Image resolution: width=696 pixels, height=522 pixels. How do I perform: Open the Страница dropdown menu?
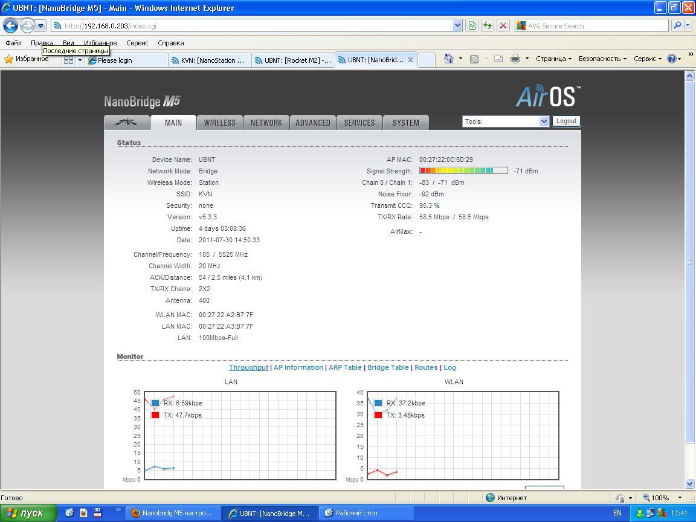coord(553,59)
